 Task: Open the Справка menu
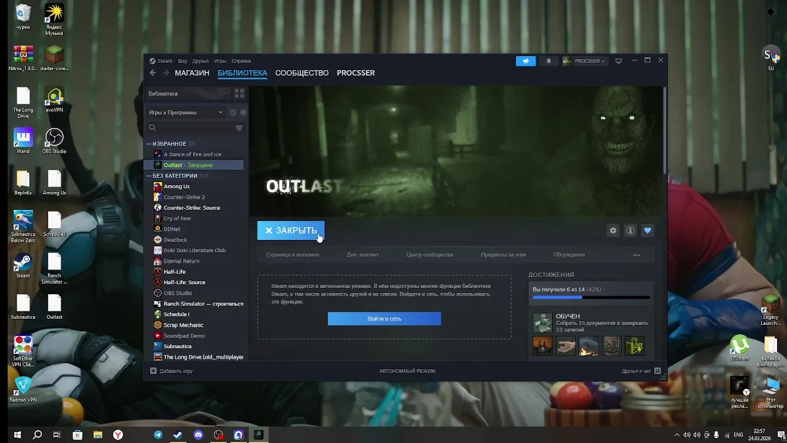pyautogui.click(x=241, y=61)
